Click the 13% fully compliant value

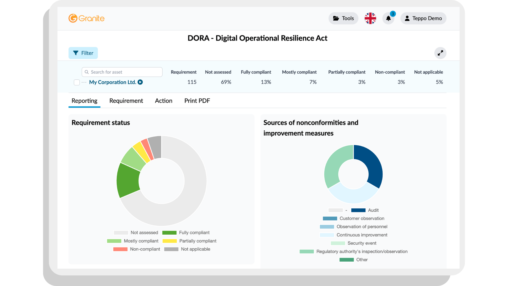click(x=266, y=82)
